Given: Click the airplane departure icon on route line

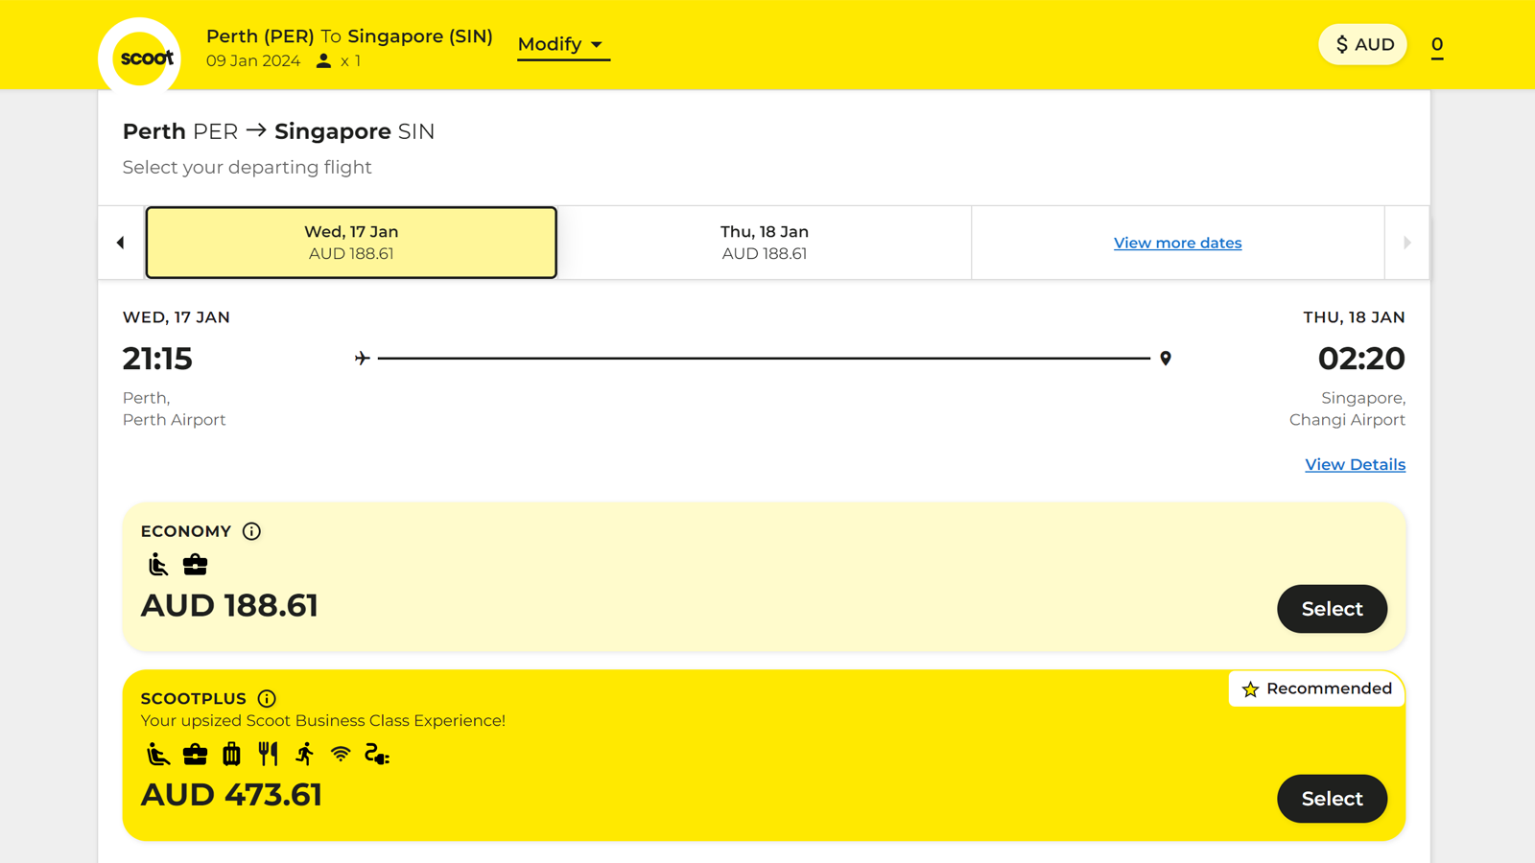Looking at the screenshot, I should pos(362,359).
